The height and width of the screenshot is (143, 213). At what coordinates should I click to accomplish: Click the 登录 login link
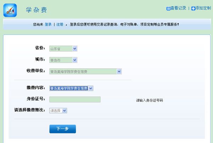48,24
